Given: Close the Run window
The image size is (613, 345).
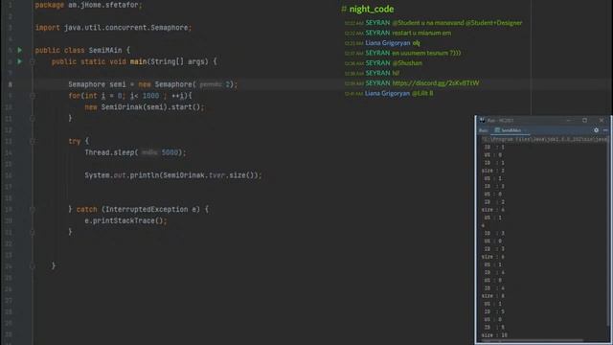Looking at the screenshot, I should (602, 120).
